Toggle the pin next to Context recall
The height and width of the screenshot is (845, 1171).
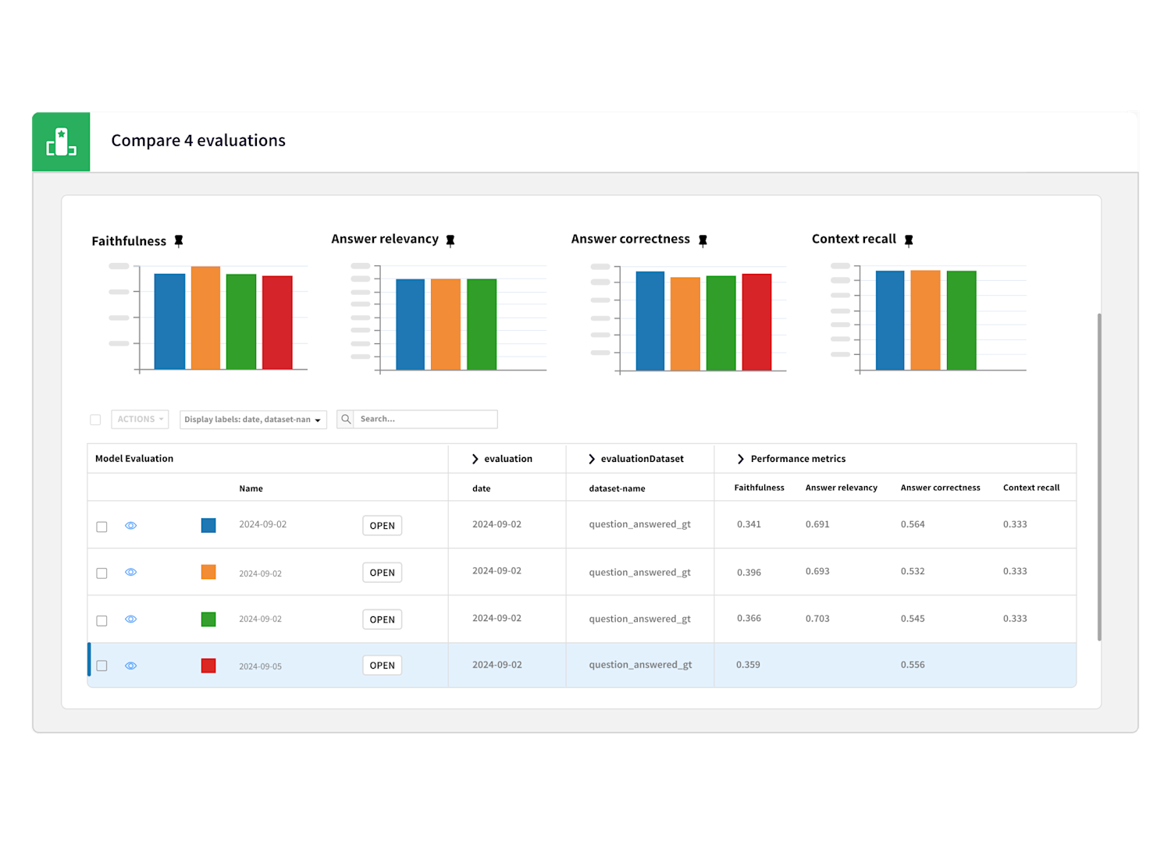pos(909,240)
